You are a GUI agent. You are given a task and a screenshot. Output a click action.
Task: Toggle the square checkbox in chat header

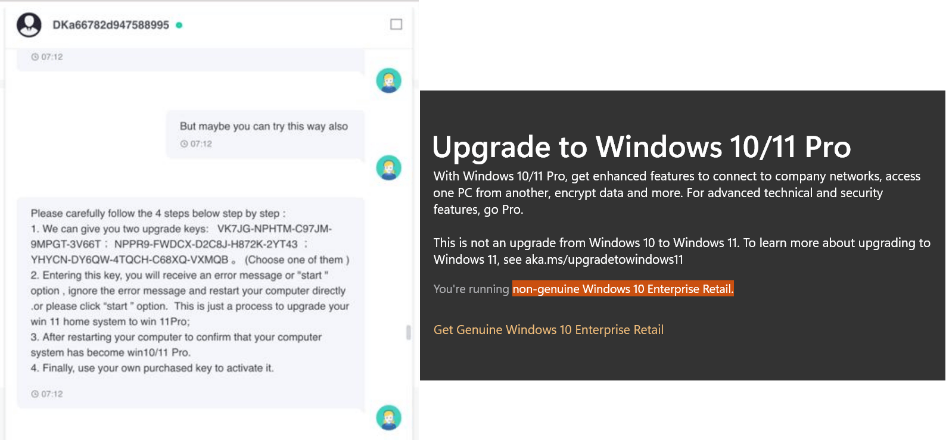click(x=396, y=24)
